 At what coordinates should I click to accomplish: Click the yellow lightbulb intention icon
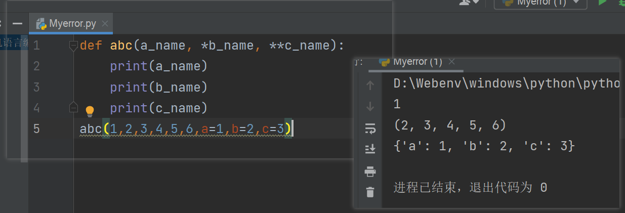point(90,111)
